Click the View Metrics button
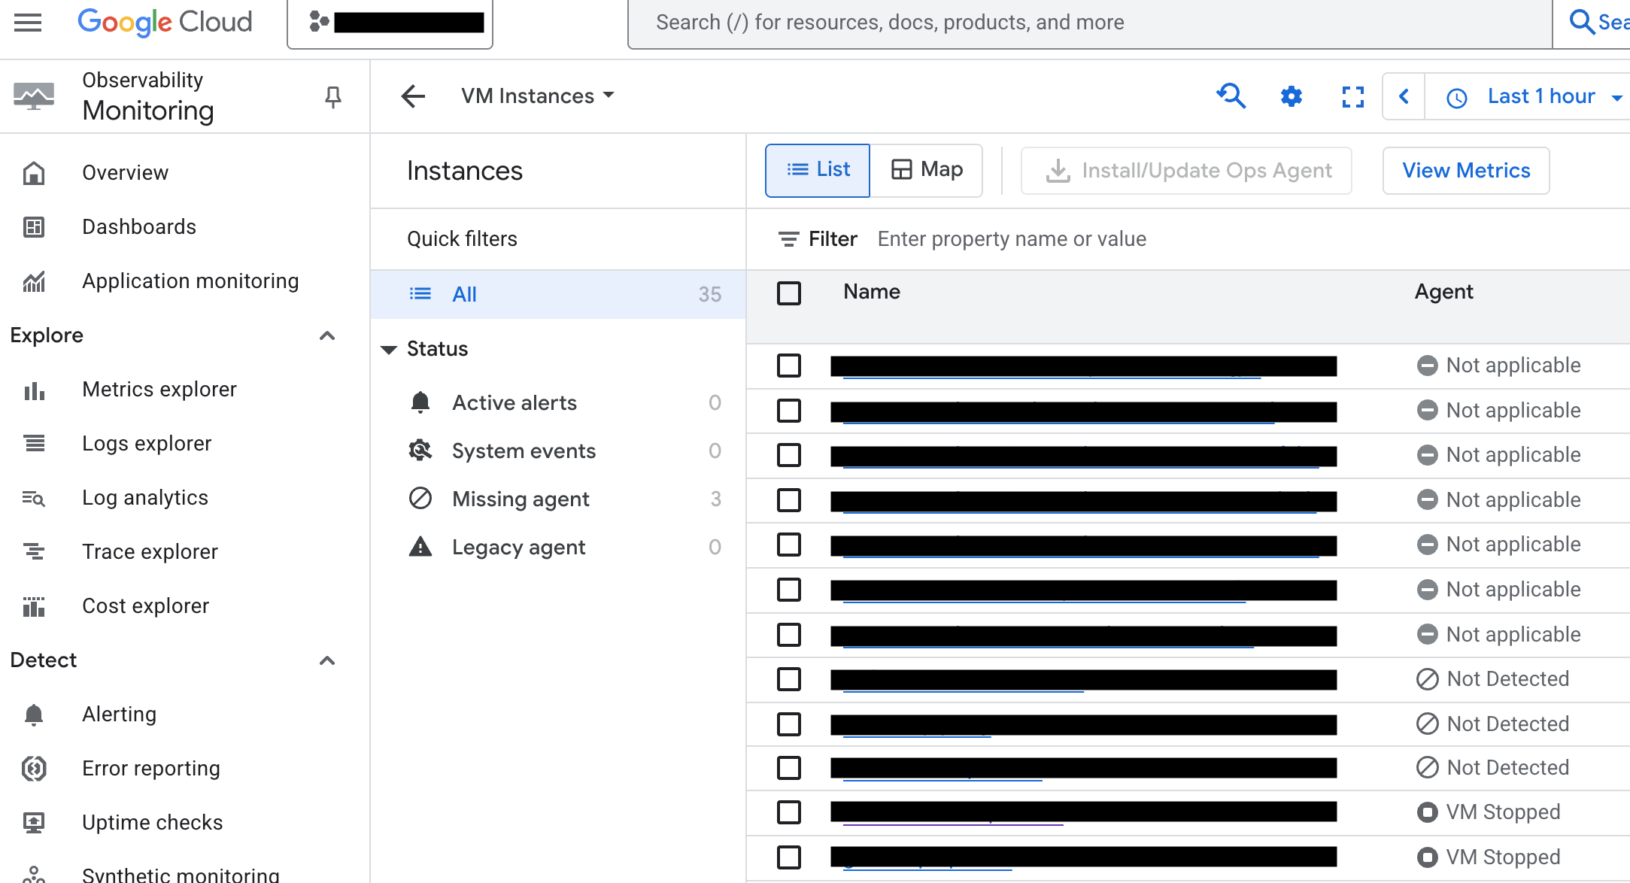The width and height of the screenshot is (1630, 883). coord(1465,171)
